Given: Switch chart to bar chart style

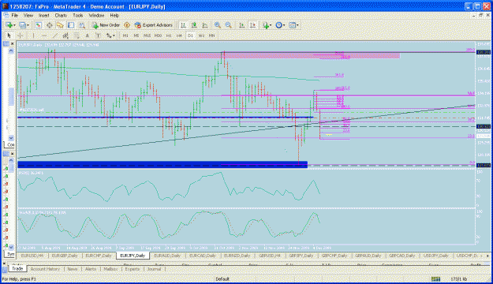Looking at the screenshot, I should 183,25.
